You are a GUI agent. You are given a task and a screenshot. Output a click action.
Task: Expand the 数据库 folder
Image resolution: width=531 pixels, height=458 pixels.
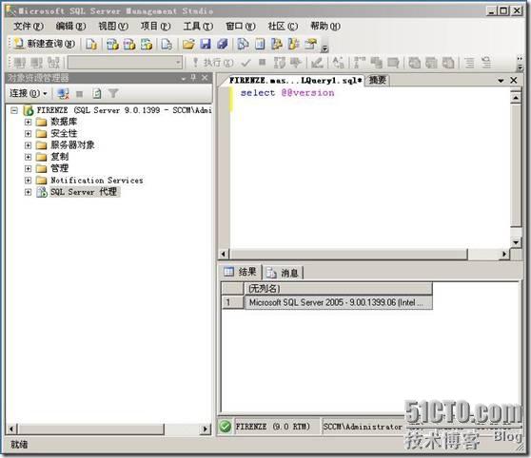point(29,122)
